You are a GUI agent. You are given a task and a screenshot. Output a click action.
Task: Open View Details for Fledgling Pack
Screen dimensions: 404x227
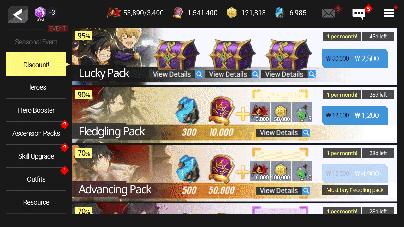click(x=283, y=132)
